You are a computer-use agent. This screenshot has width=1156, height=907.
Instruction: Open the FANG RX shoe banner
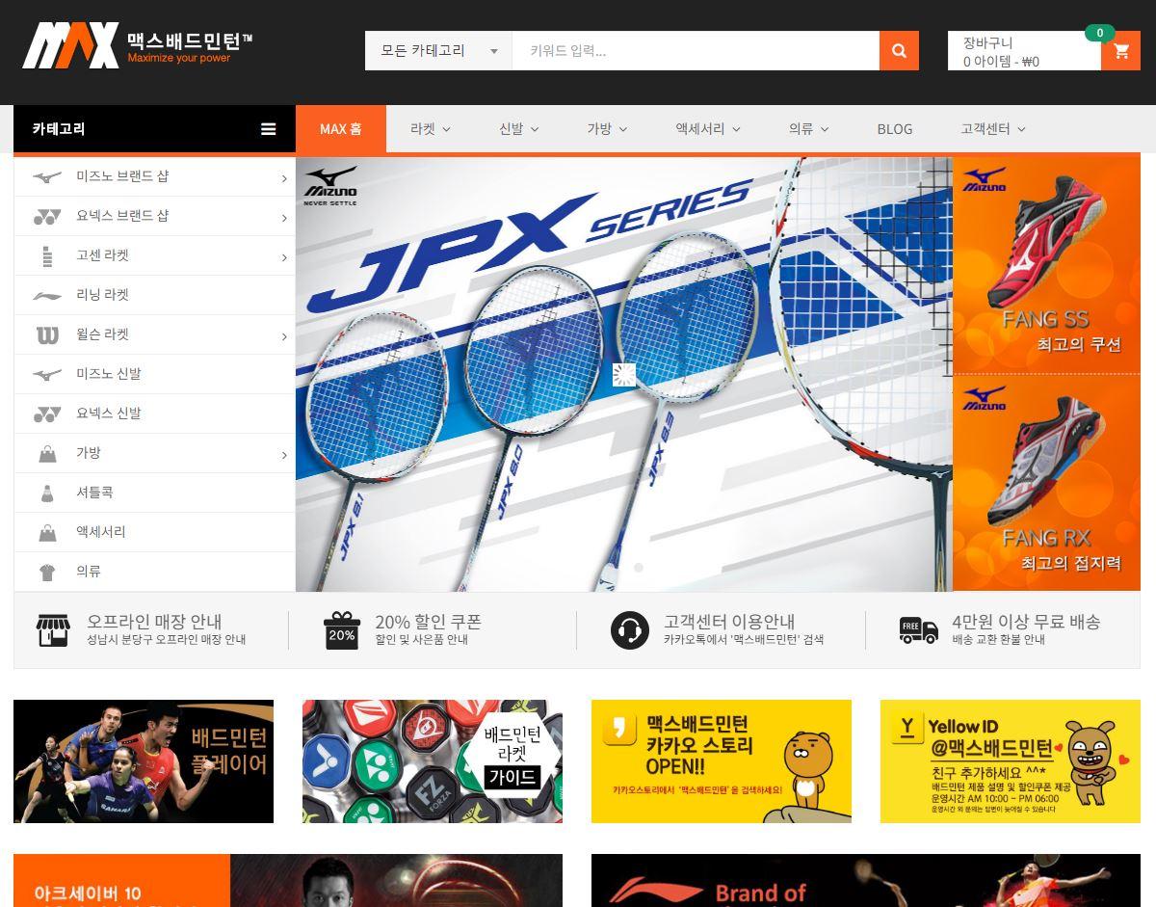1046,483
